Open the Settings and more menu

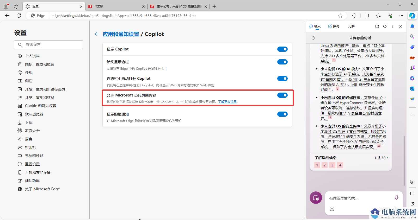point(401,16)
